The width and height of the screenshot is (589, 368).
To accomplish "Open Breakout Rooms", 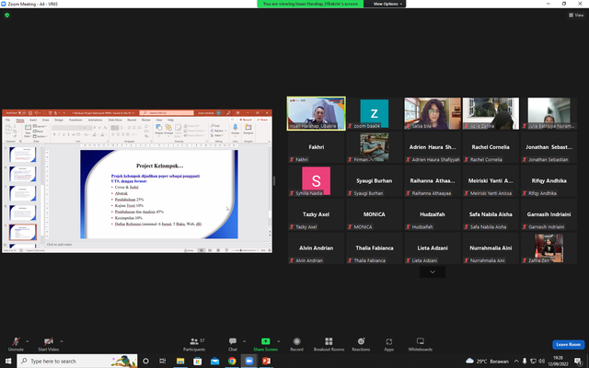I will click(x=329, y=343).
